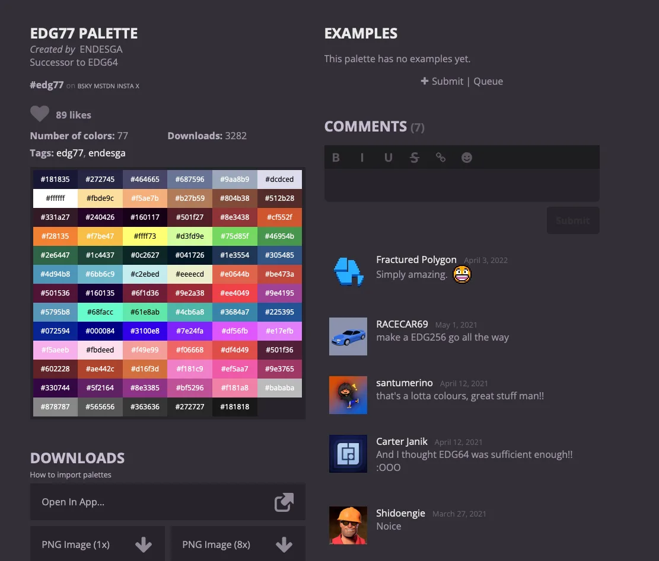Open the emoji picker smiley icon
Screen dimensions: 659x561
[x=467, y=158]
